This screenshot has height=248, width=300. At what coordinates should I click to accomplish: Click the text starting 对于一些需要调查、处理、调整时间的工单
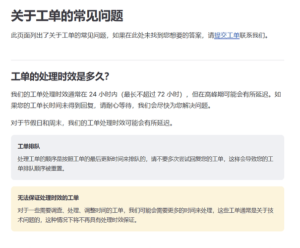[145, 215]
